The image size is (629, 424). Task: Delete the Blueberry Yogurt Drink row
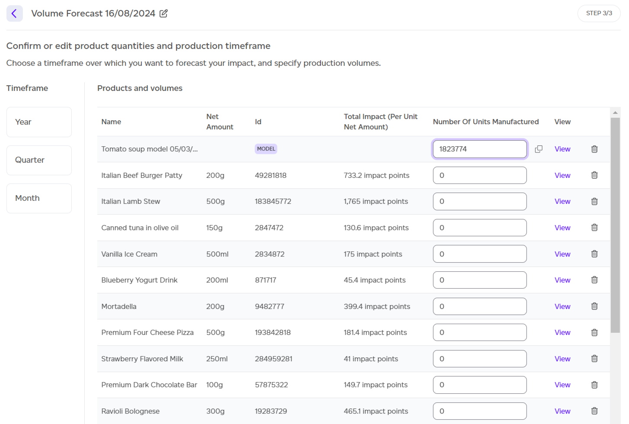coord(594,280)
